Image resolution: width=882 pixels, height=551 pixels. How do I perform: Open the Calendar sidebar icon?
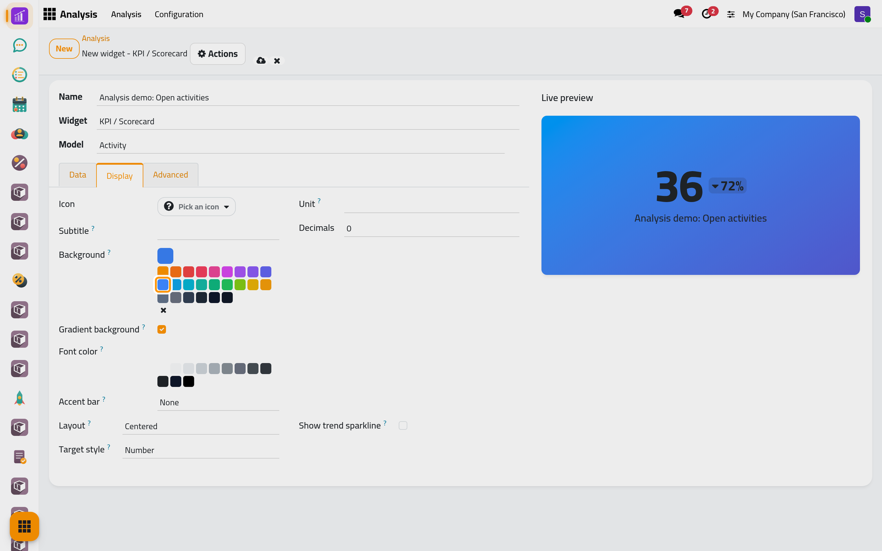pyautogui.click(x=19, y=104)
